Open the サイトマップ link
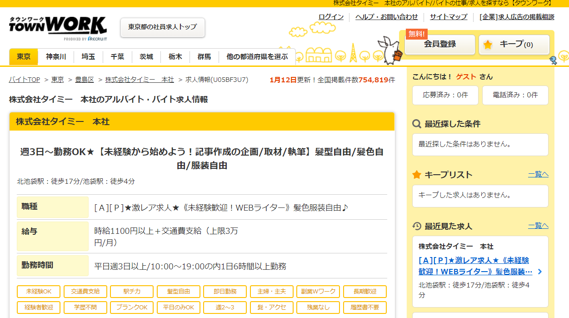The height and width of the screenshot is (318, 569). (x=449, y=17)
